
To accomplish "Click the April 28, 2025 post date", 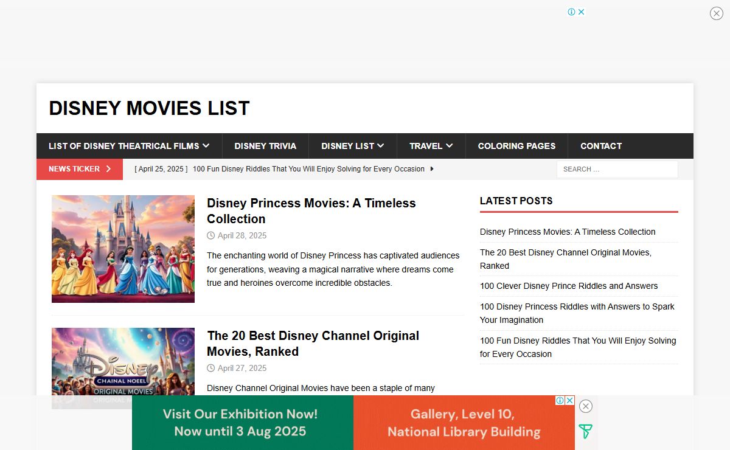I will pos(242,235).
